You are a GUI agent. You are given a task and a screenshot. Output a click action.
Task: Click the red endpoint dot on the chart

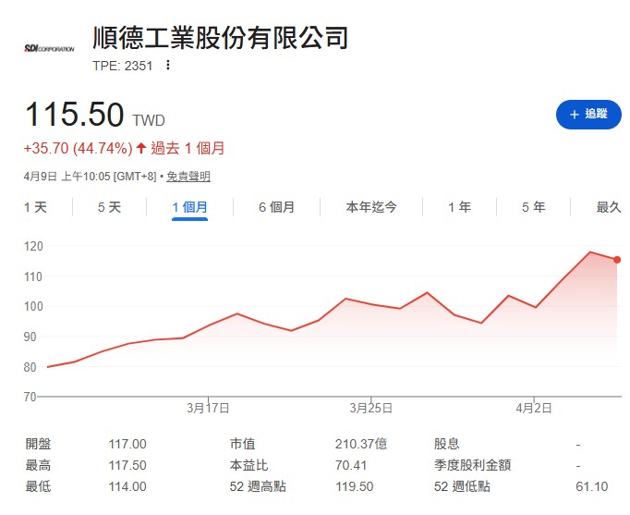(x=617, y=260)
